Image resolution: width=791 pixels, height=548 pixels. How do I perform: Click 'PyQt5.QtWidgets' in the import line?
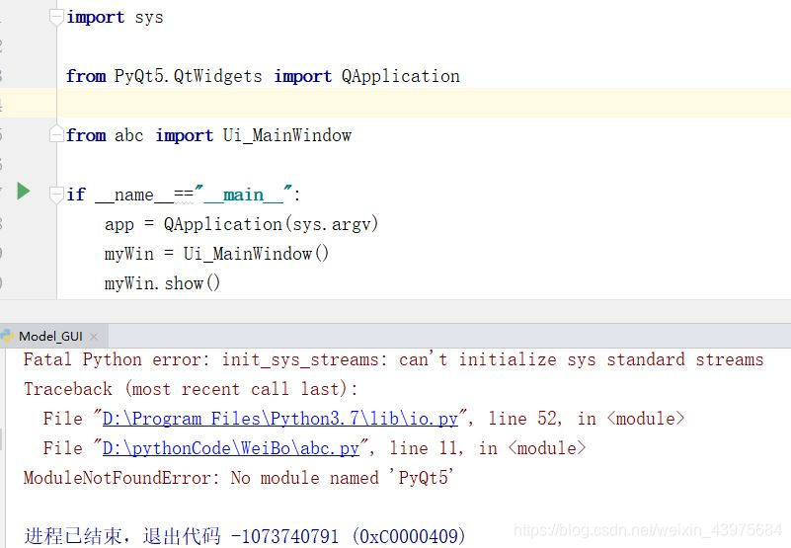pos(189,76)
